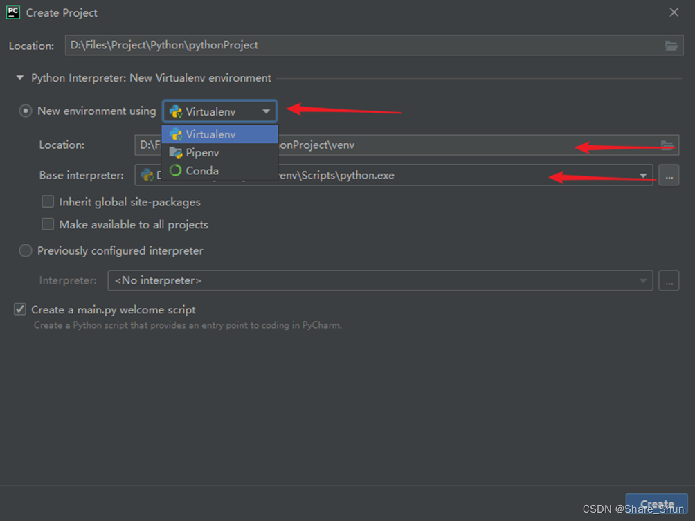This screenshot has height=521, width=695.
Task: Select New environment using radio button
Action: point(25,111)
